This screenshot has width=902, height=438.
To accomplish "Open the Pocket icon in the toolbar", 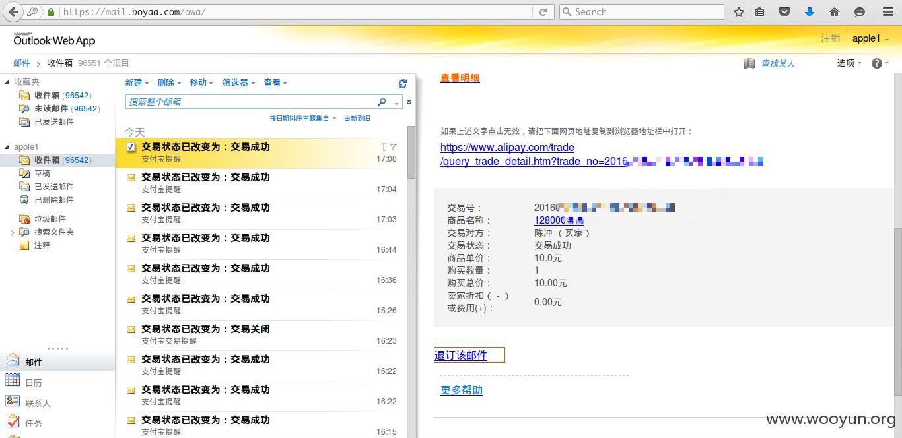I will click(784, 12).
